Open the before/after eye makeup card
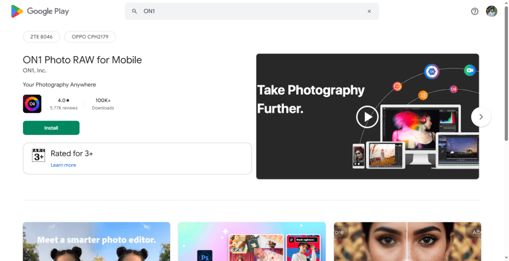This screenshot has height=261, width=509. [408, 242]
